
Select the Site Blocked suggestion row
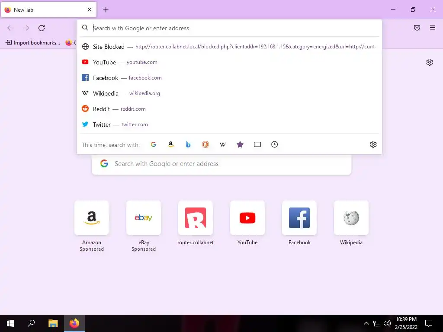(229, 47)
